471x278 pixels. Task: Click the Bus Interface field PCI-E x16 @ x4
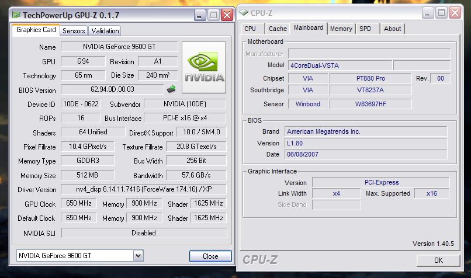click(x=185, y=118)
